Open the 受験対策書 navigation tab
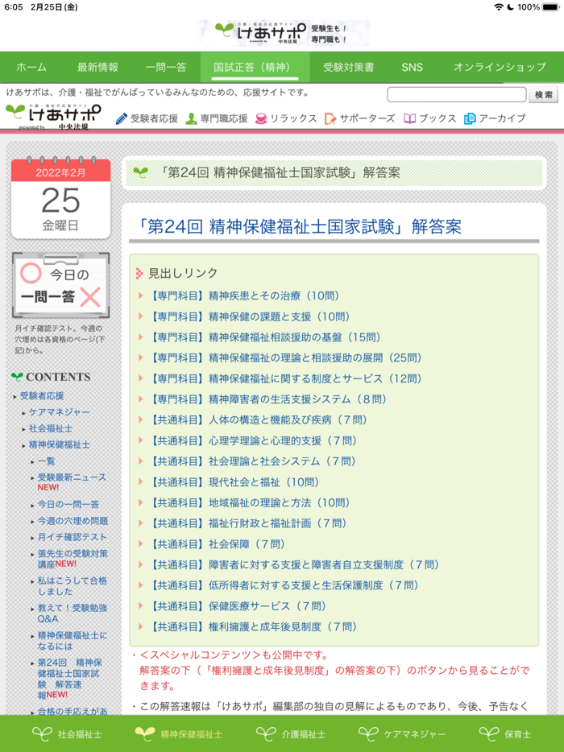564x752 pixels. [x=349, y=67]
